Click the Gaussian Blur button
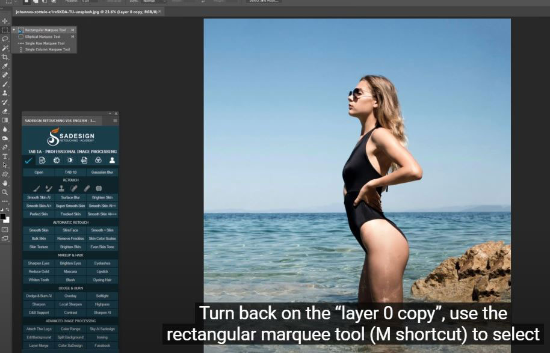 (102, 172)
